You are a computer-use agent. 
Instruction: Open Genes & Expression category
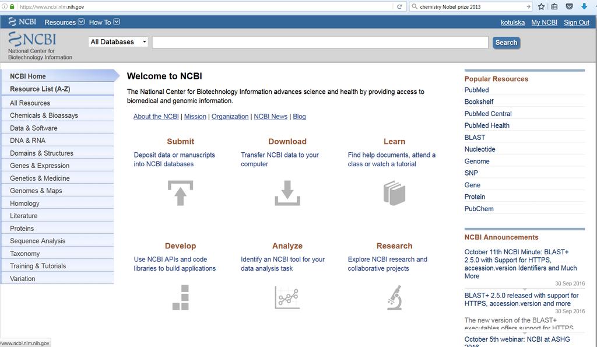[58, 166]
